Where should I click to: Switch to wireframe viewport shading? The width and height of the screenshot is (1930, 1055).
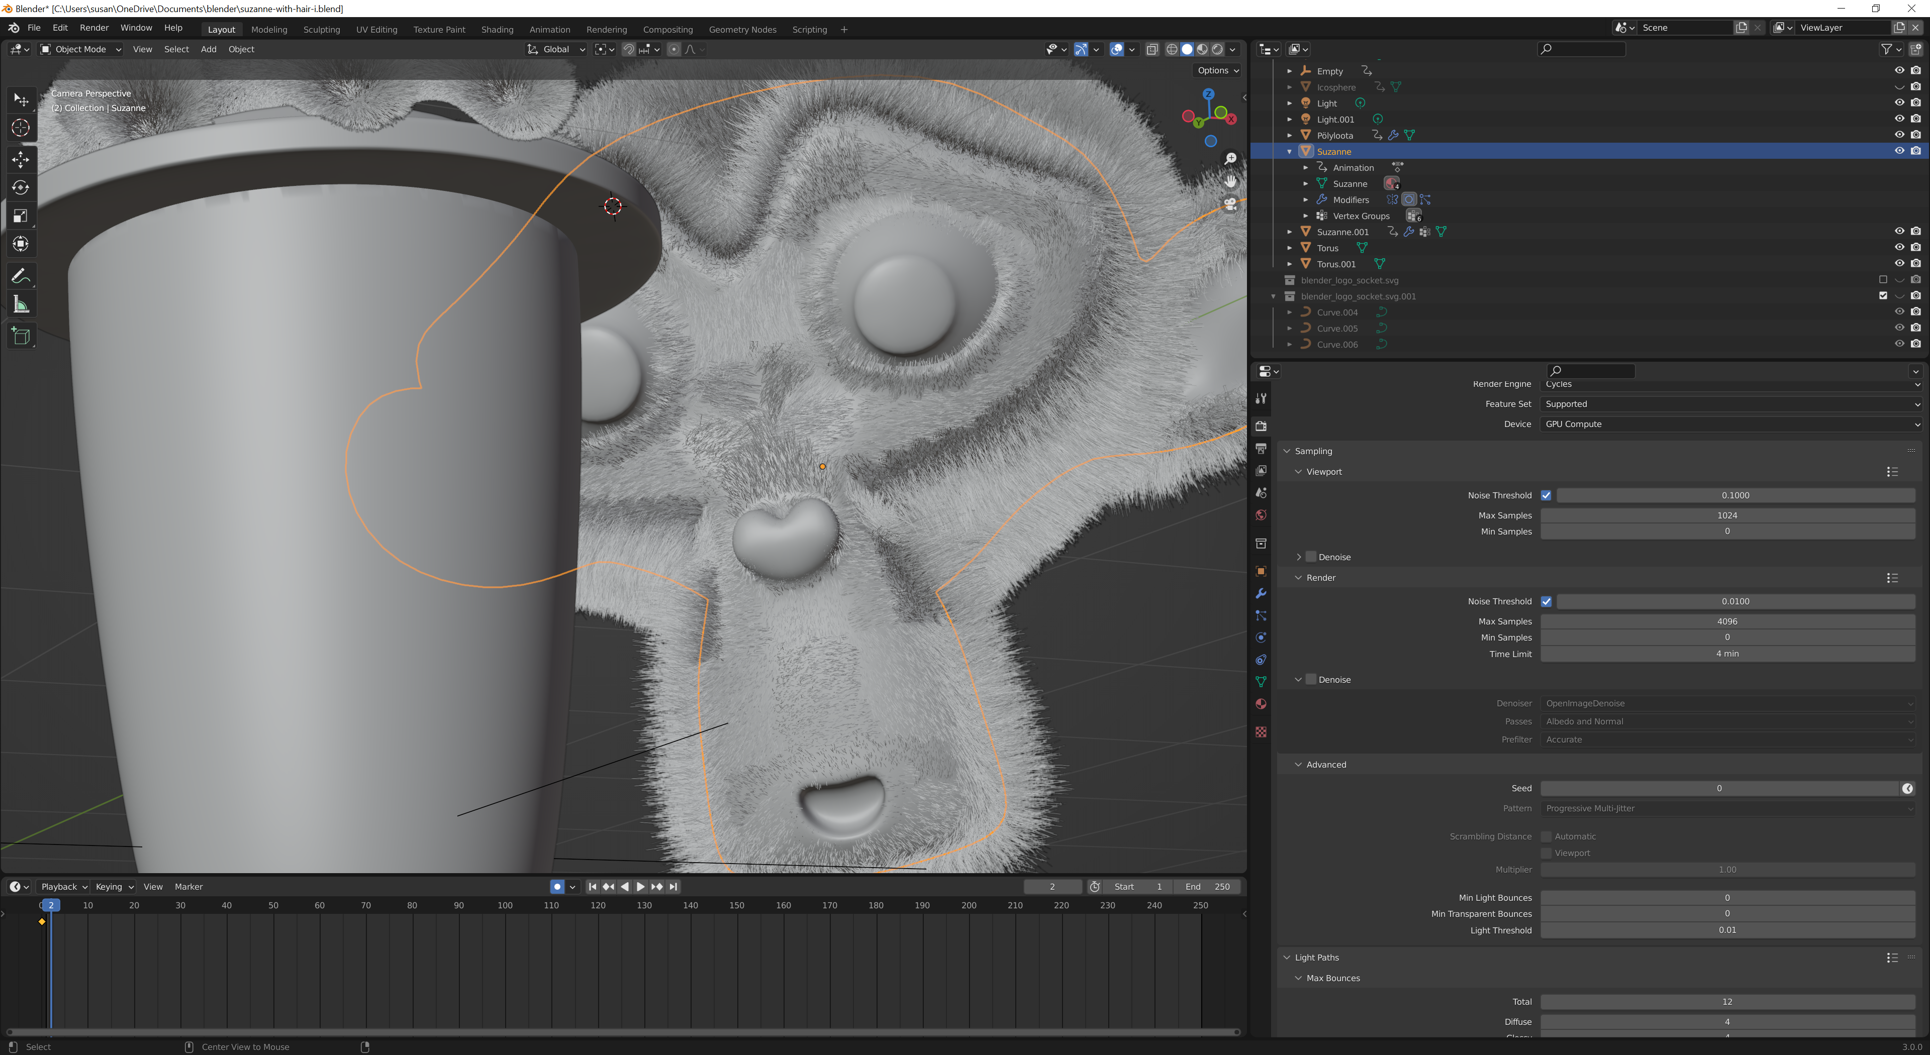coord(1172,49)
